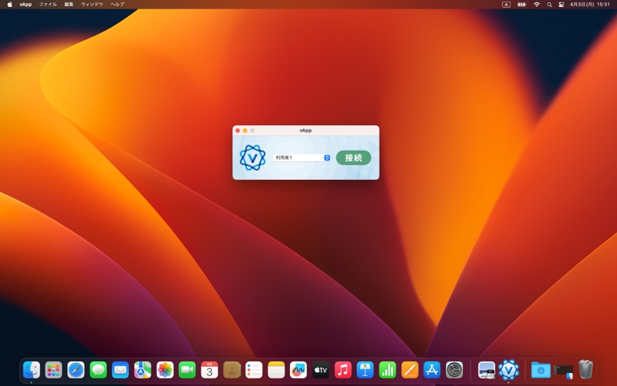Launch FaceTime from the Dock
617x386 pixels.
coord(187,371)
